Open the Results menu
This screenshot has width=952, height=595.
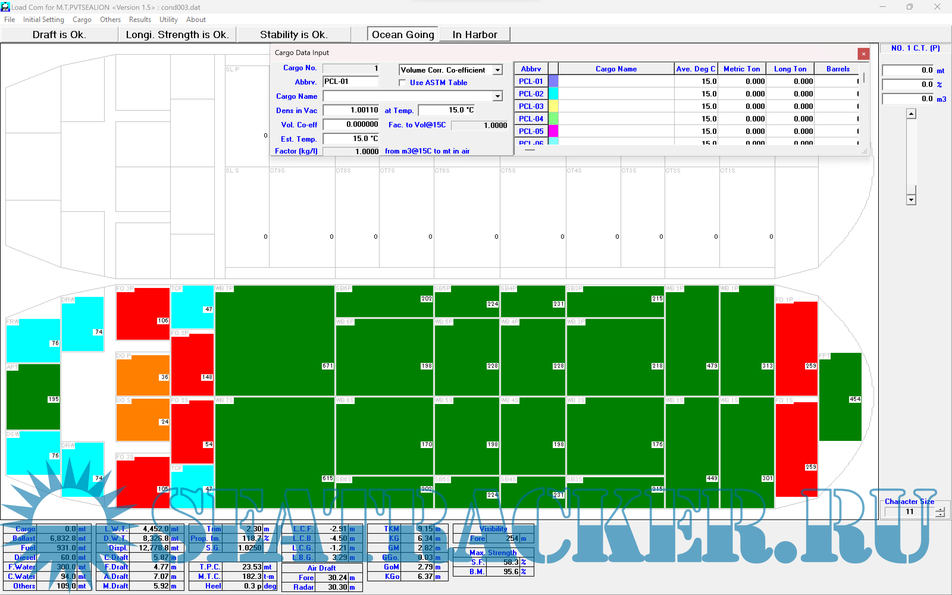[x=140, y=19]
